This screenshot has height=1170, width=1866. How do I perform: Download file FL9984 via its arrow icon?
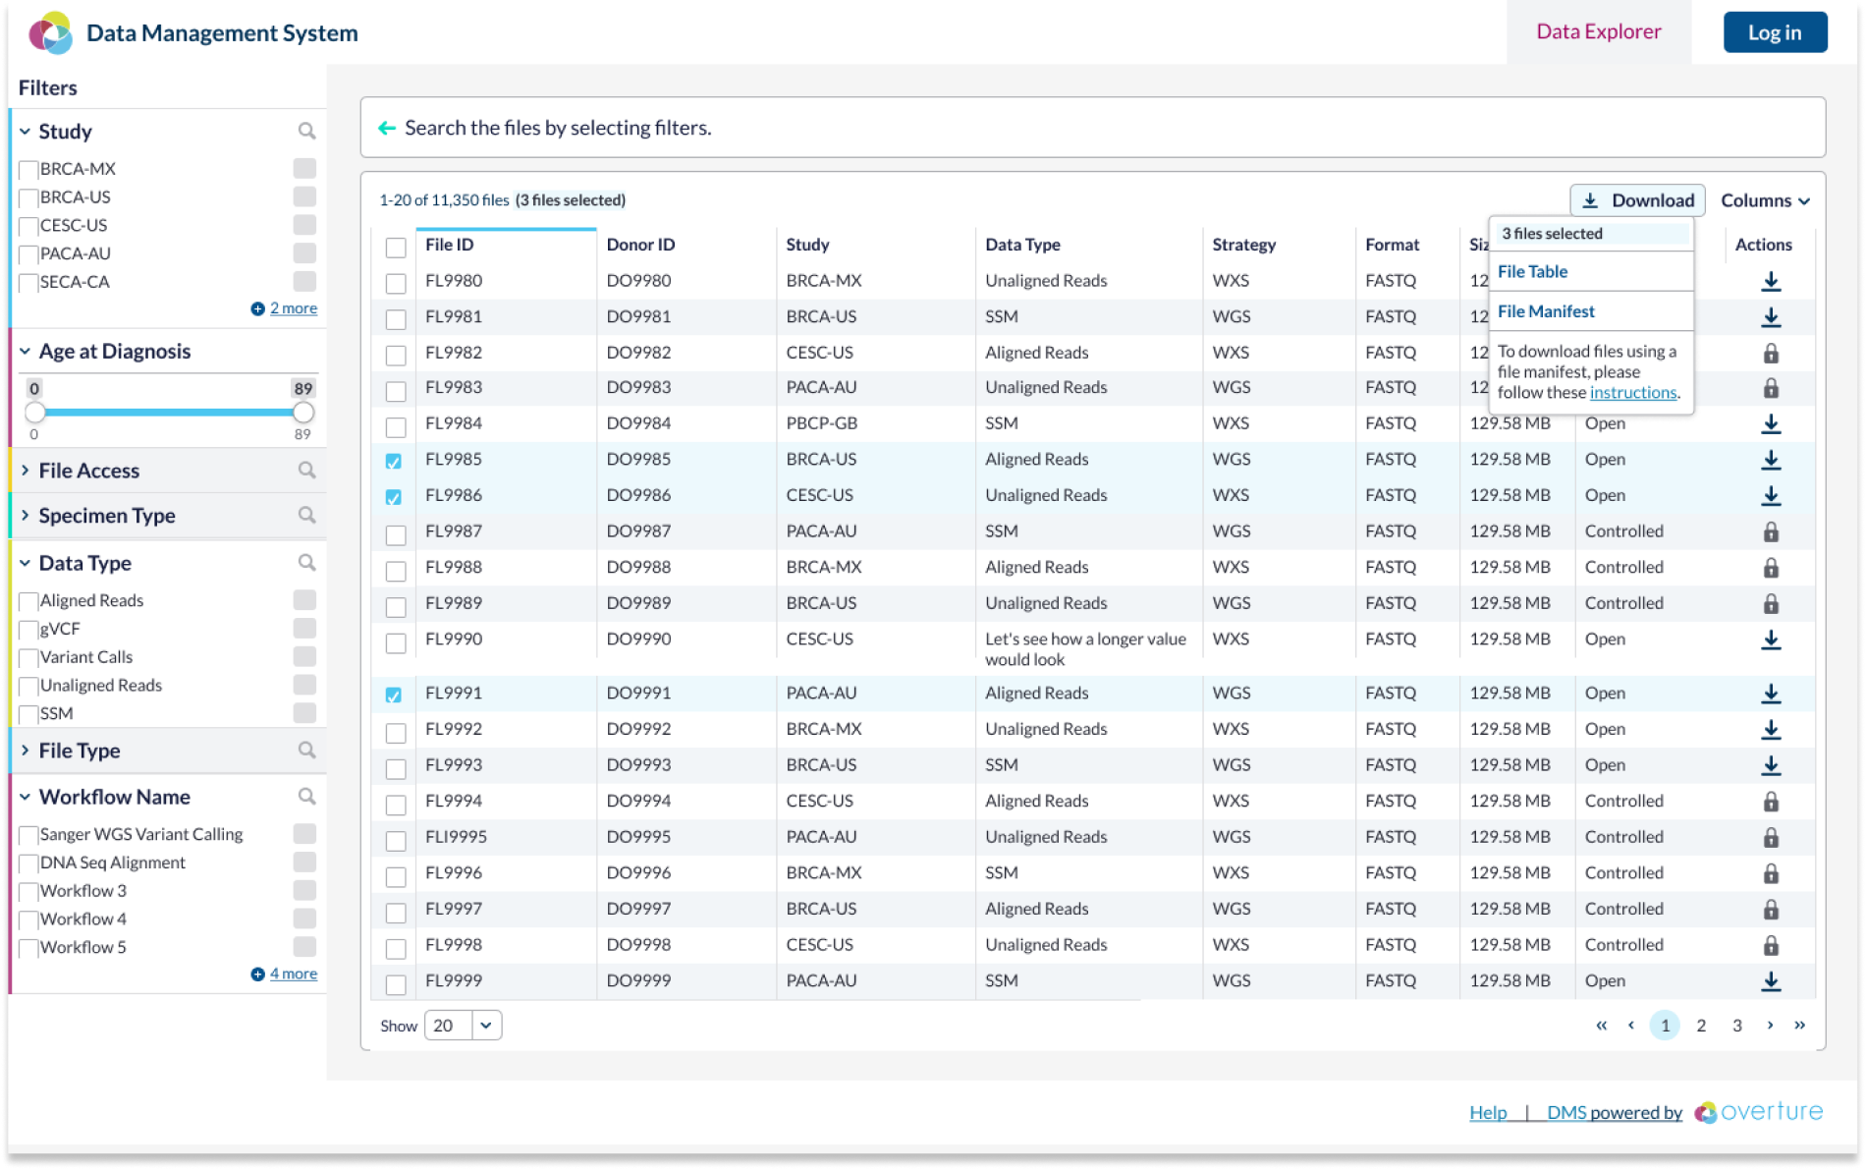click(1770, 423)
